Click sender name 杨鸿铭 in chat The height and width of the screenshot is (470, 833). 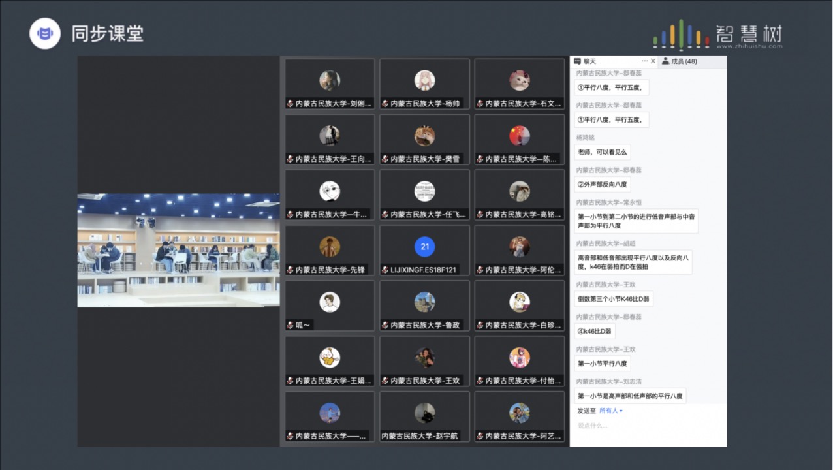click(x=586, y=138)
